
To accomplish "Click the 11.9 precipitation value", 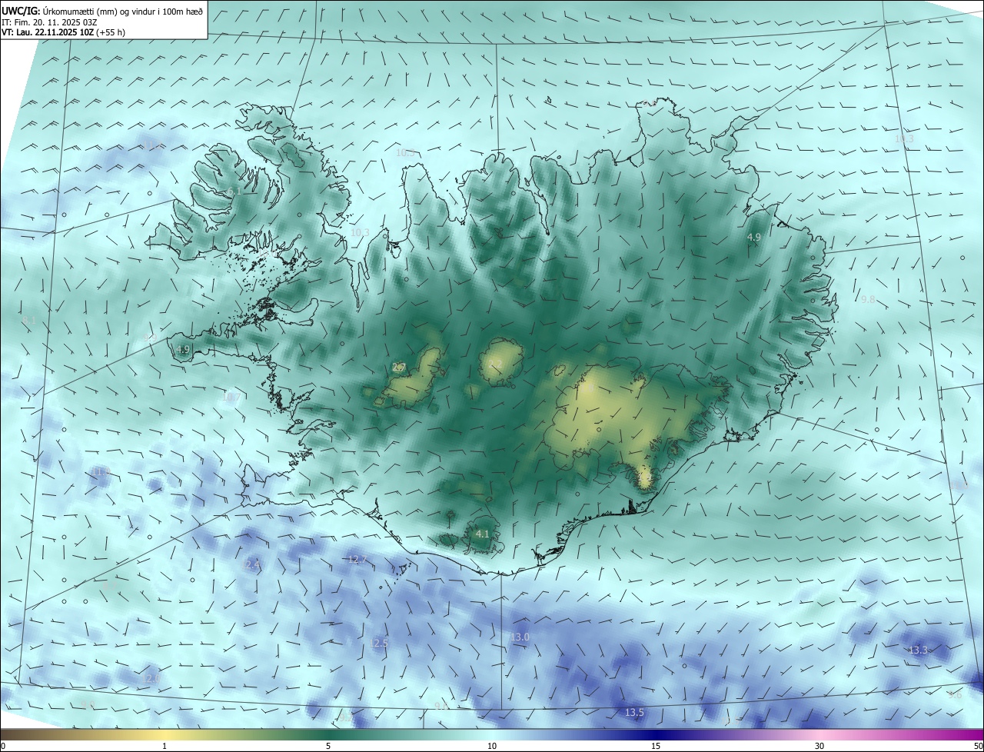I will click(x=101, y=471).
